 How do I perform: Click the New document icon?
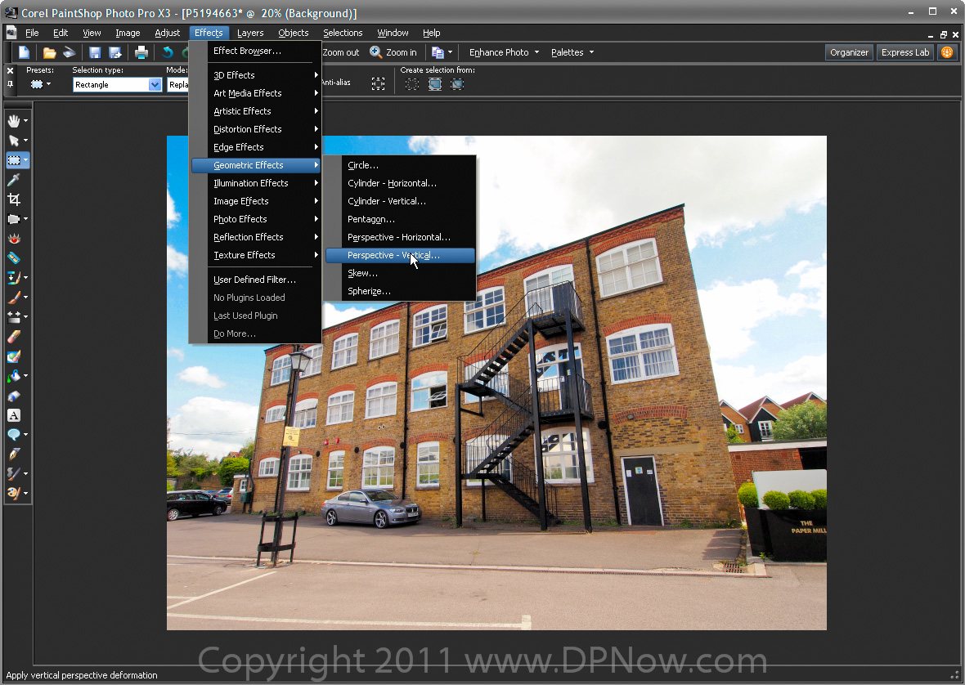pyautogui.click(x=25, y=52)
